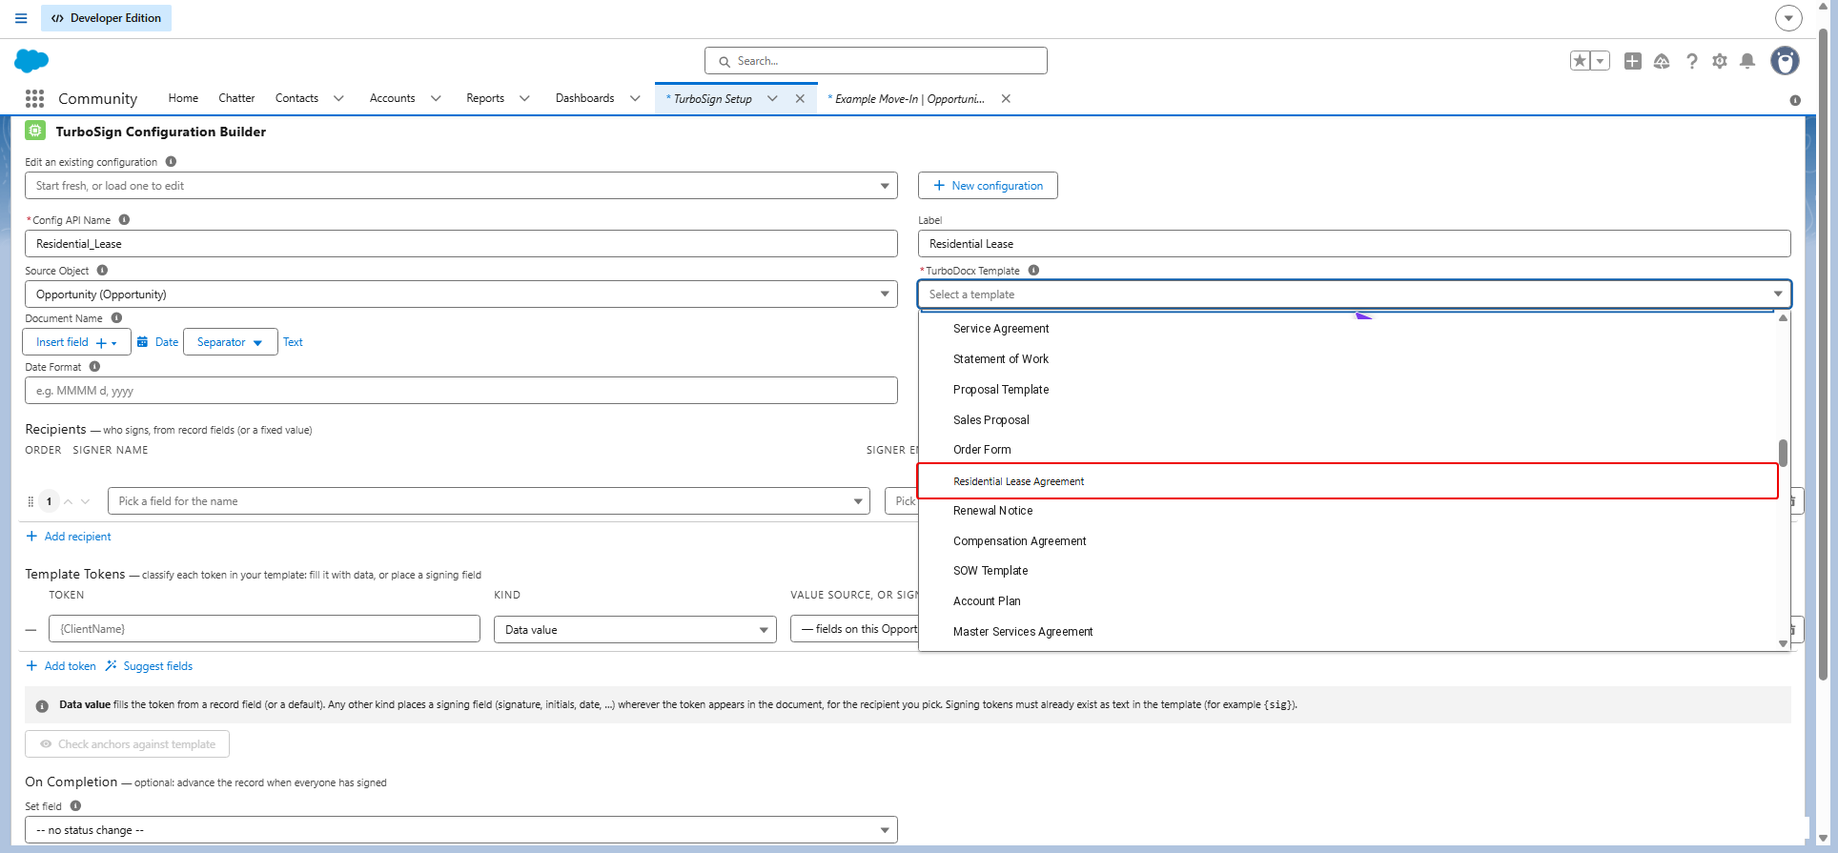Select the Order Form template option
The width and height of the screenshot is (1838, 853).
pos(1348,450)
